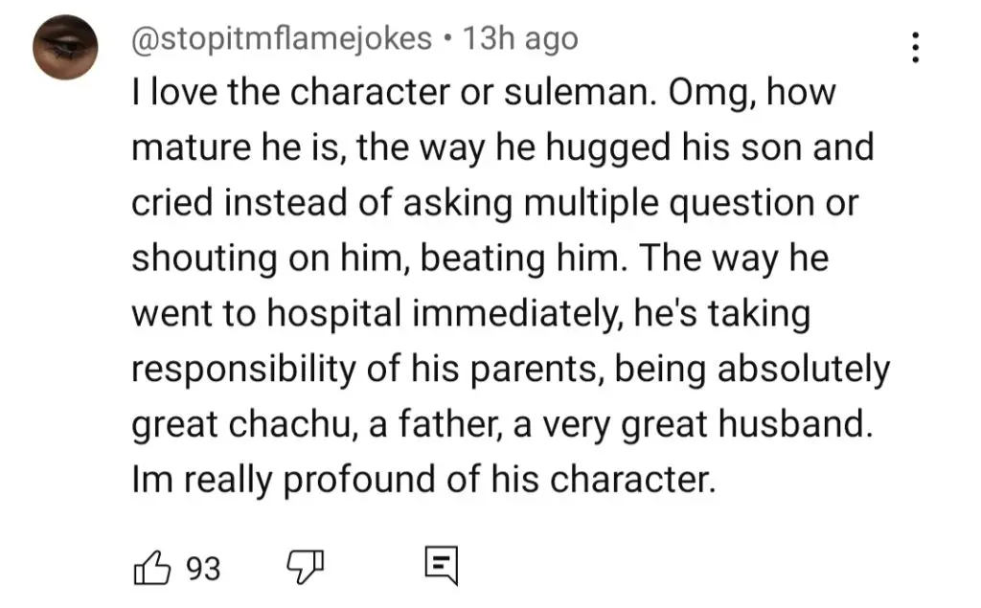Open replies with the comment bubble icon
981x608 pixels.
[x=441, y=566]
